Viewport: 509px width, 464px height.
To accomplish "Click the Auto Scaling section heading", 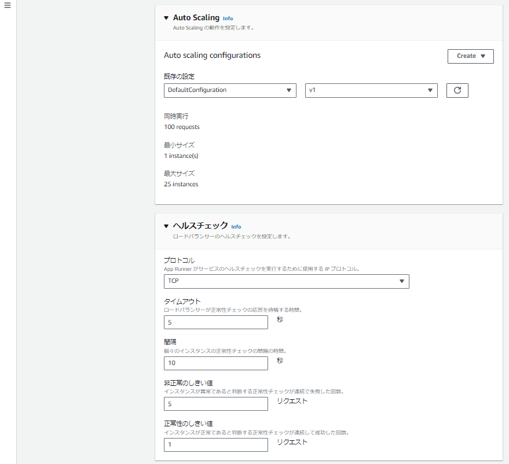I will coord(196,17).
